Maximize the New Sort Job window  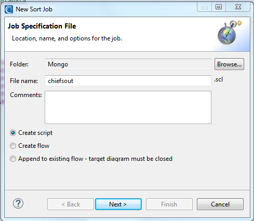click(x=219, y=7)
